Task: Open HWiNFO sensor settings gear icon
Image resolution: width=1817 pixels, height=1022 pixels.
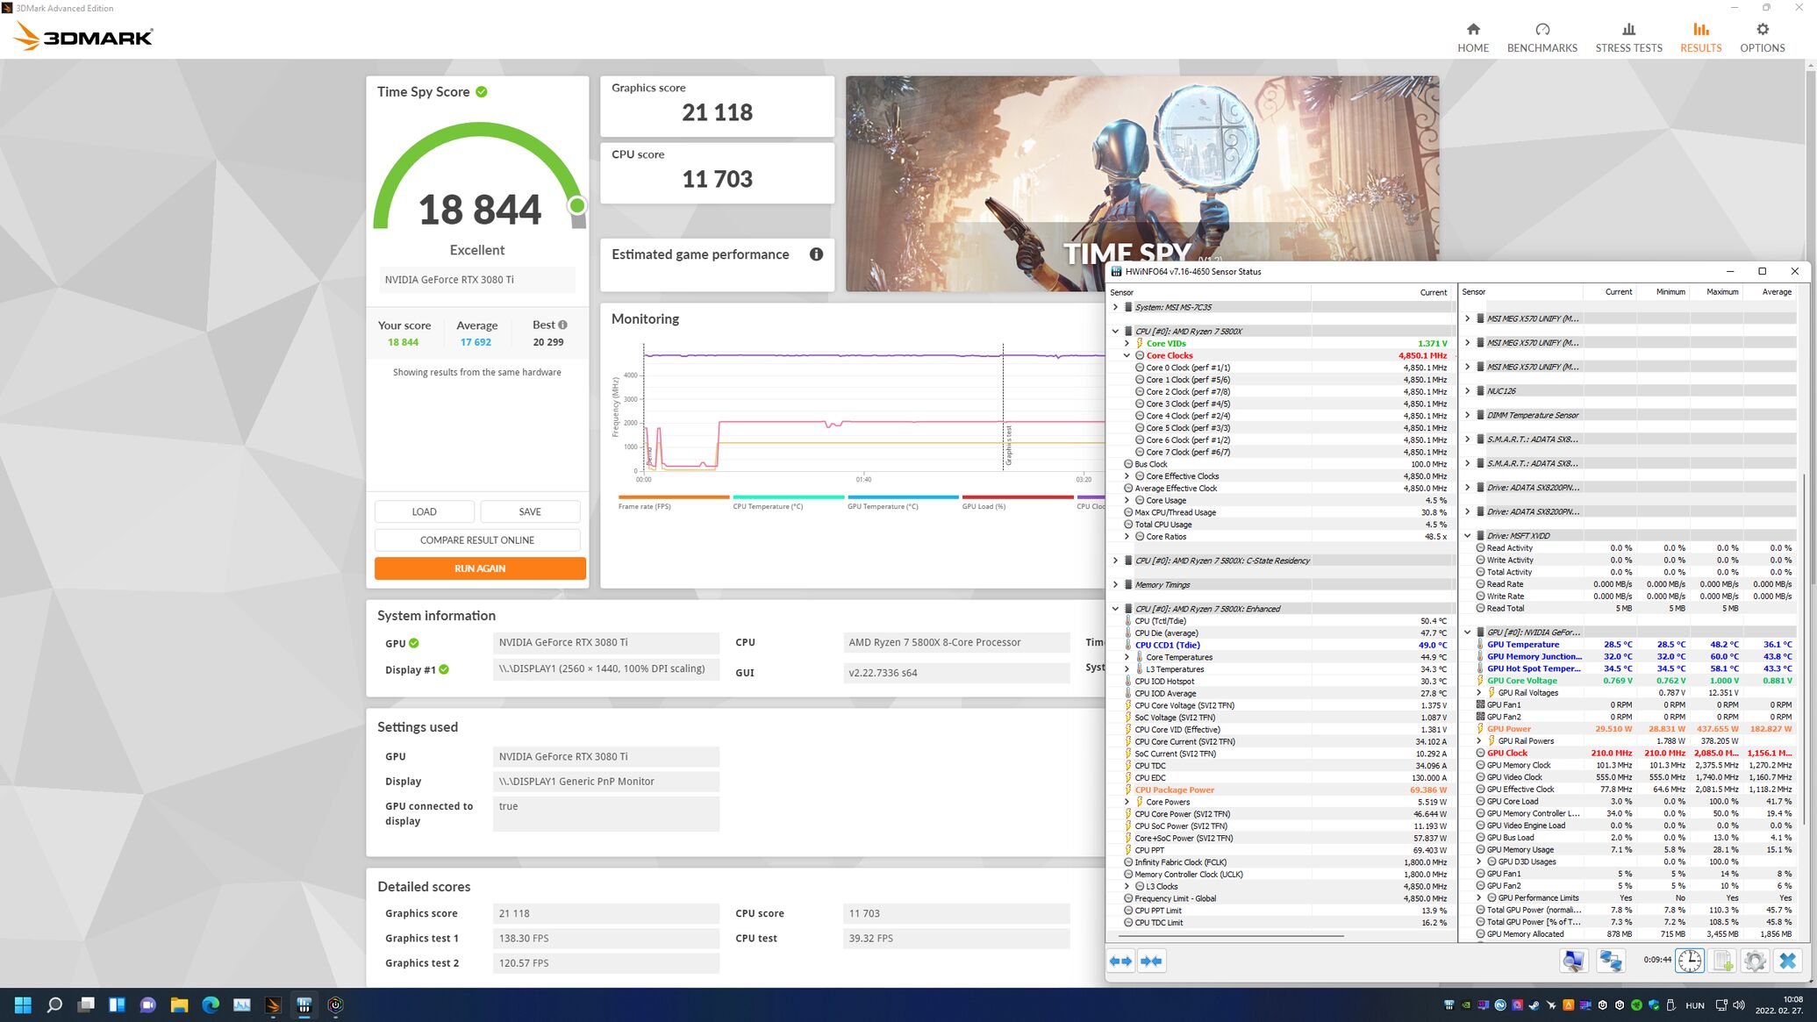Action: [1755, 961]
